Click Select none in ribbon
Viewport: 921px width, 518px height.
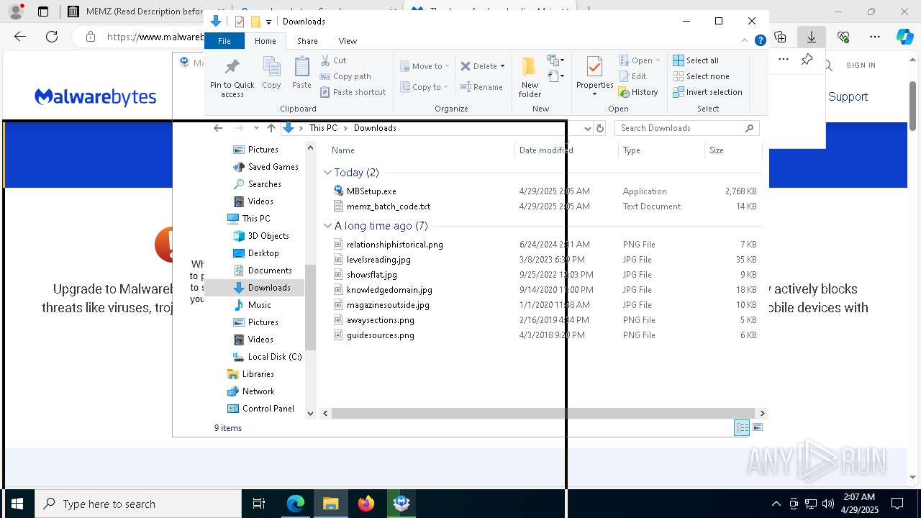coord(702,76)
